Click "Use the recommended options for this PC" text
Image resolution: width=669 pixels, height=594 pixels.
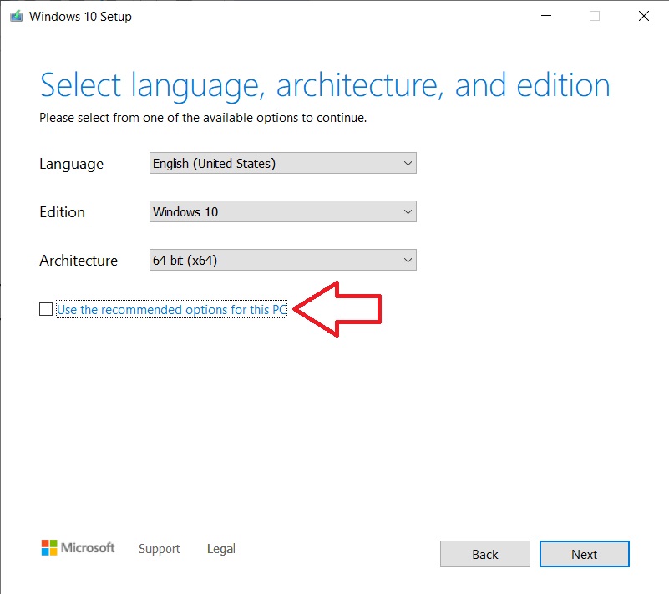(171, 310)
